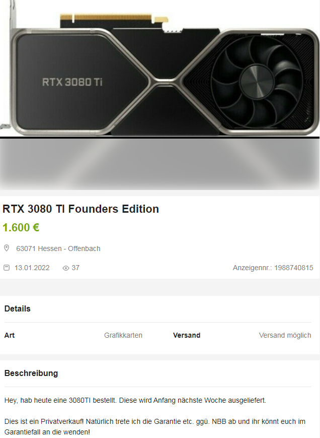Screen dimensions: 320x438
Task: Click the Beschreibung section heading
Action: pyautogui.click(x=31, y=373)
